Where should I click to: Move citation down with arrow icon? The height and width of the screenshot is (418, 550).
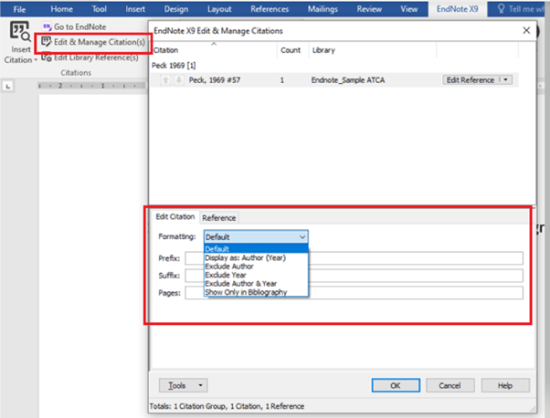[x=177, y=80]
